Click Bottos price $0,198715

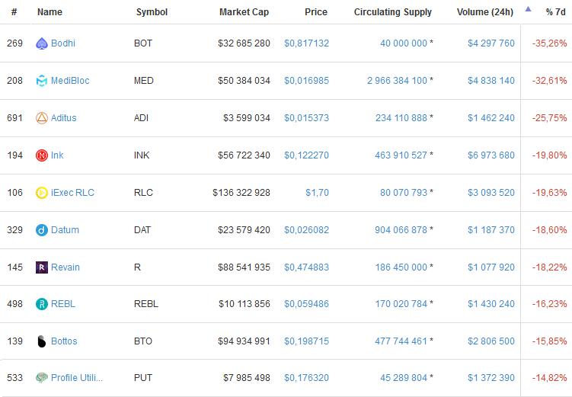coord(306,341)
